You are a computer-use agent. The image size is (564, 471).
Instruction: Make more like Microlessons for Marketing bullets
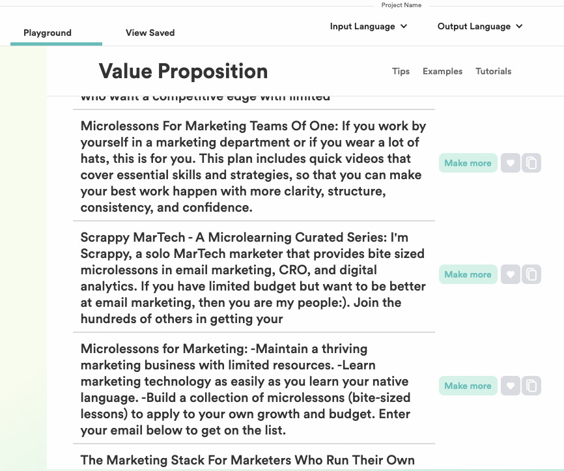click(x=468, y=386)
